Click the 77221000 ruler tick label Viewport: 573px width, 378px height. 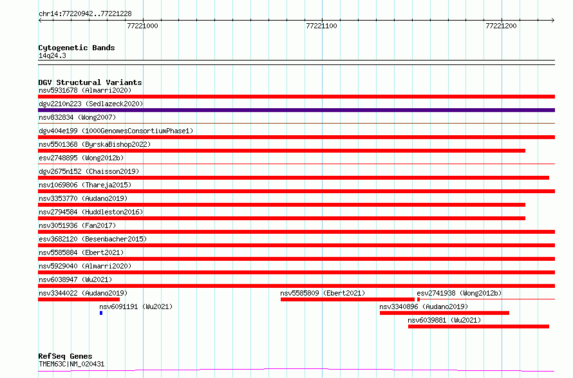tap(142, 26)
